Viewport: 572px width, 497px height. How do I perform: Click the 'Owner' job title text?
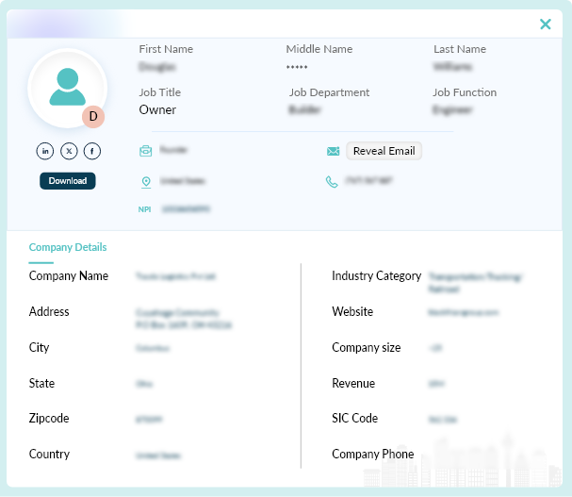click(x=157, y=109)
